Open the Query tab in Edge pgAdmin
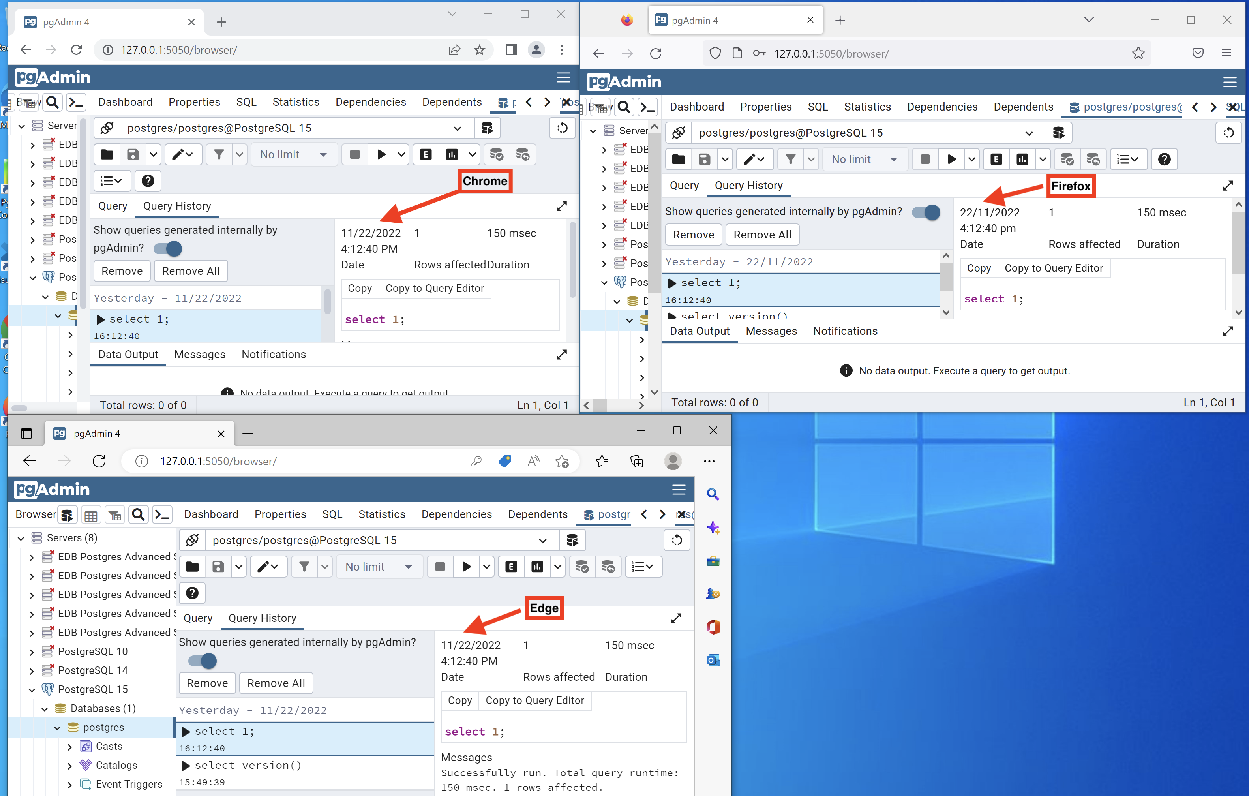Screen dimensions: 1249x796 [x=198, y=618]
